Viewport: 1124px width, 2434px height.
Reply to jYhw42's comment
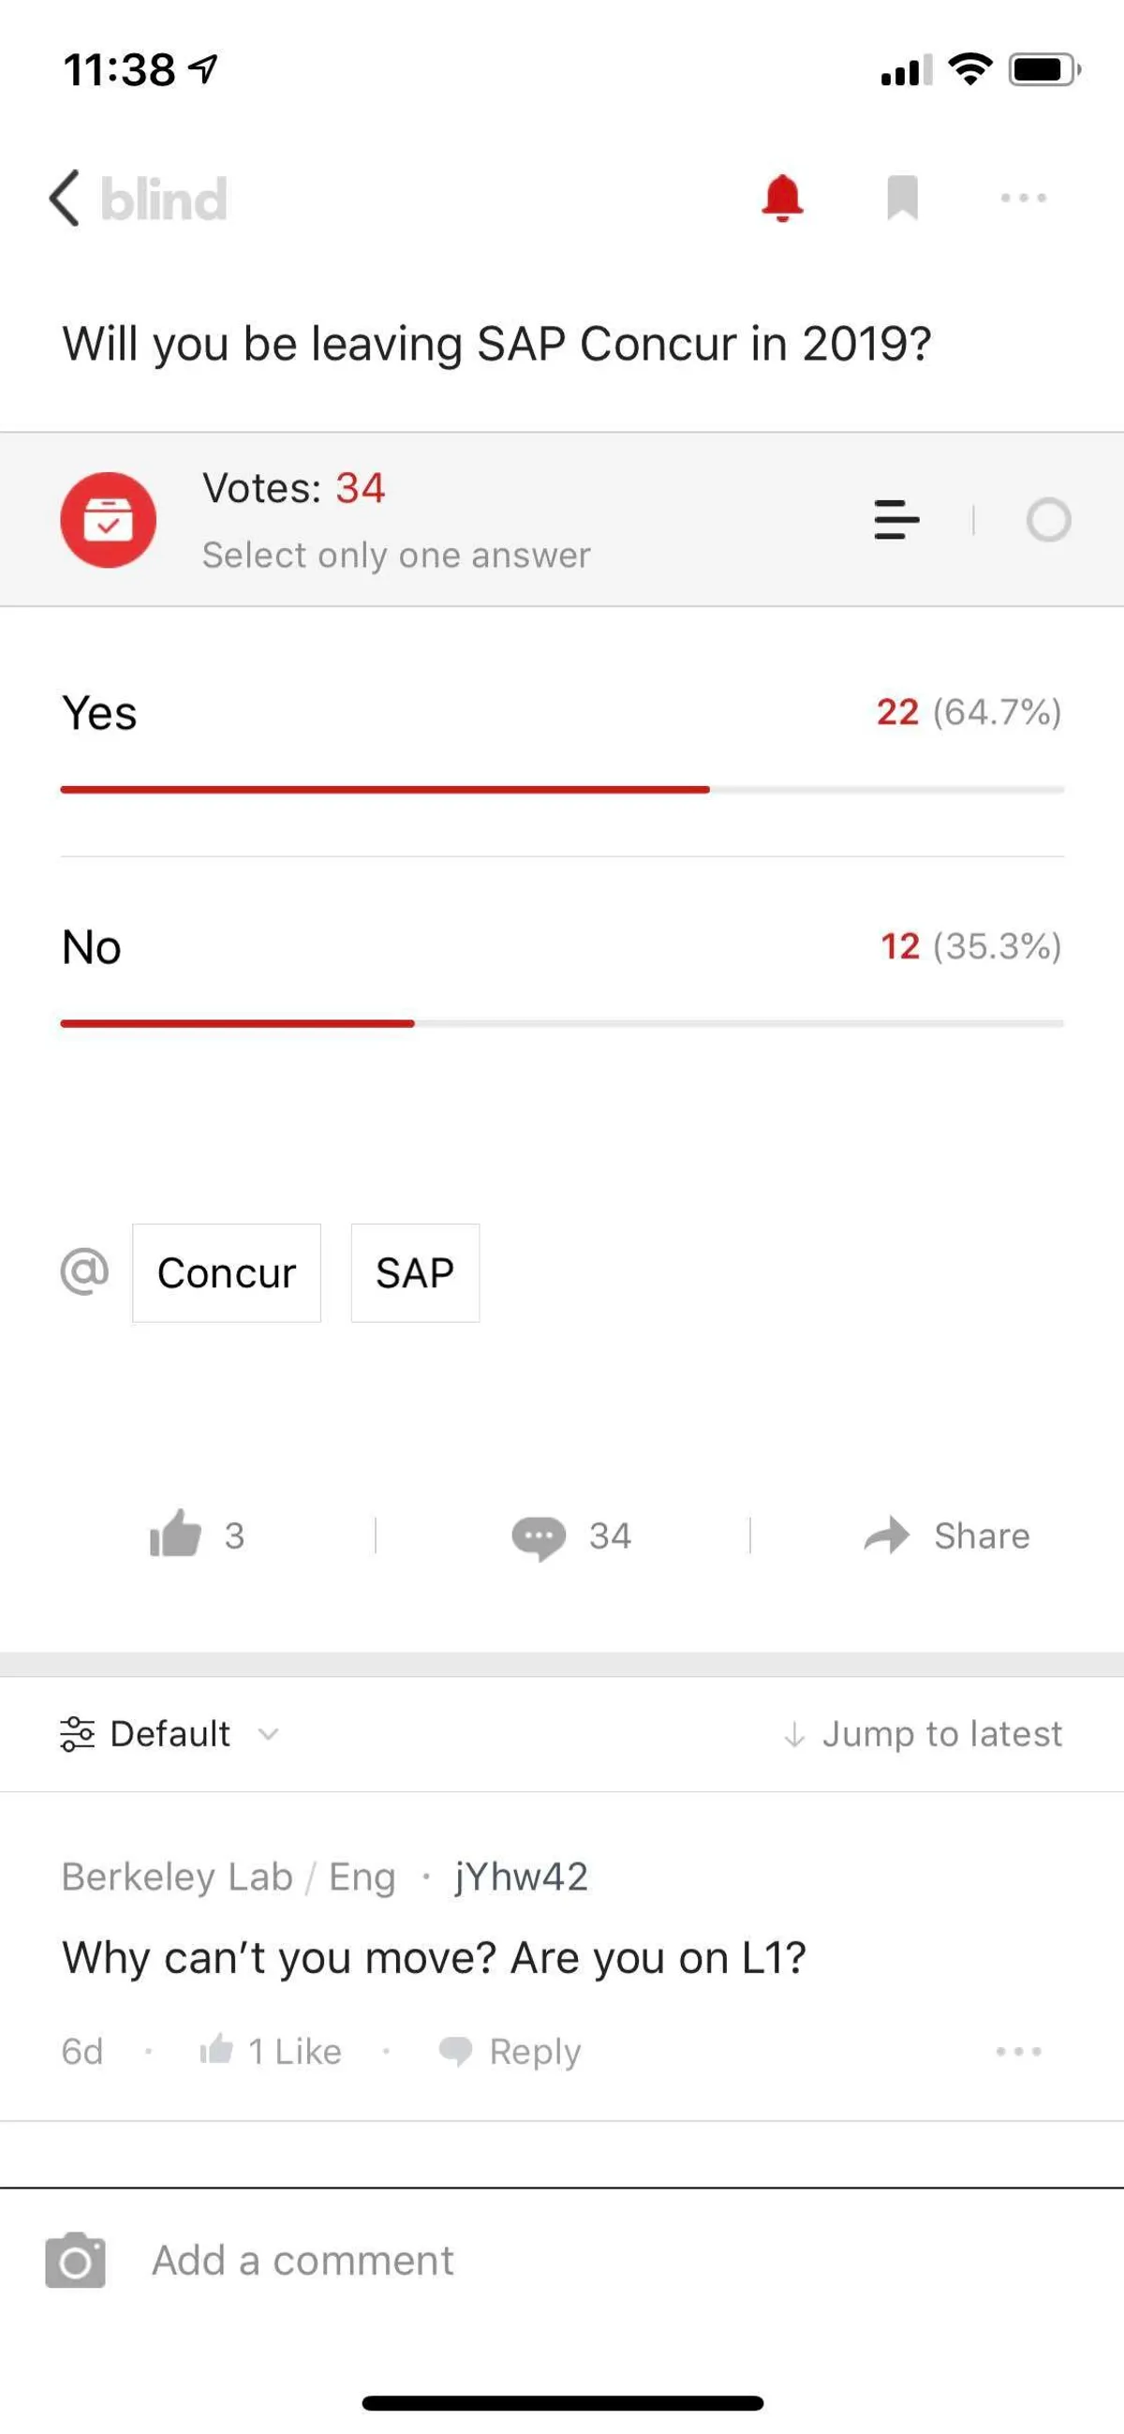(511, 2052)
